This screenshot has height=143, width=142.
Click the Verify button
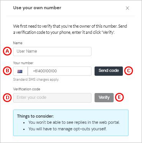(104, 98)
